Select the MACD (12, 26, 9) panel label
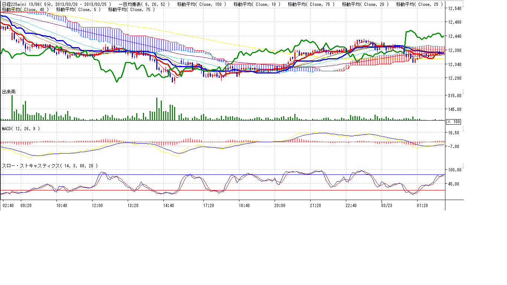507x285 pixels. point(21,128)
